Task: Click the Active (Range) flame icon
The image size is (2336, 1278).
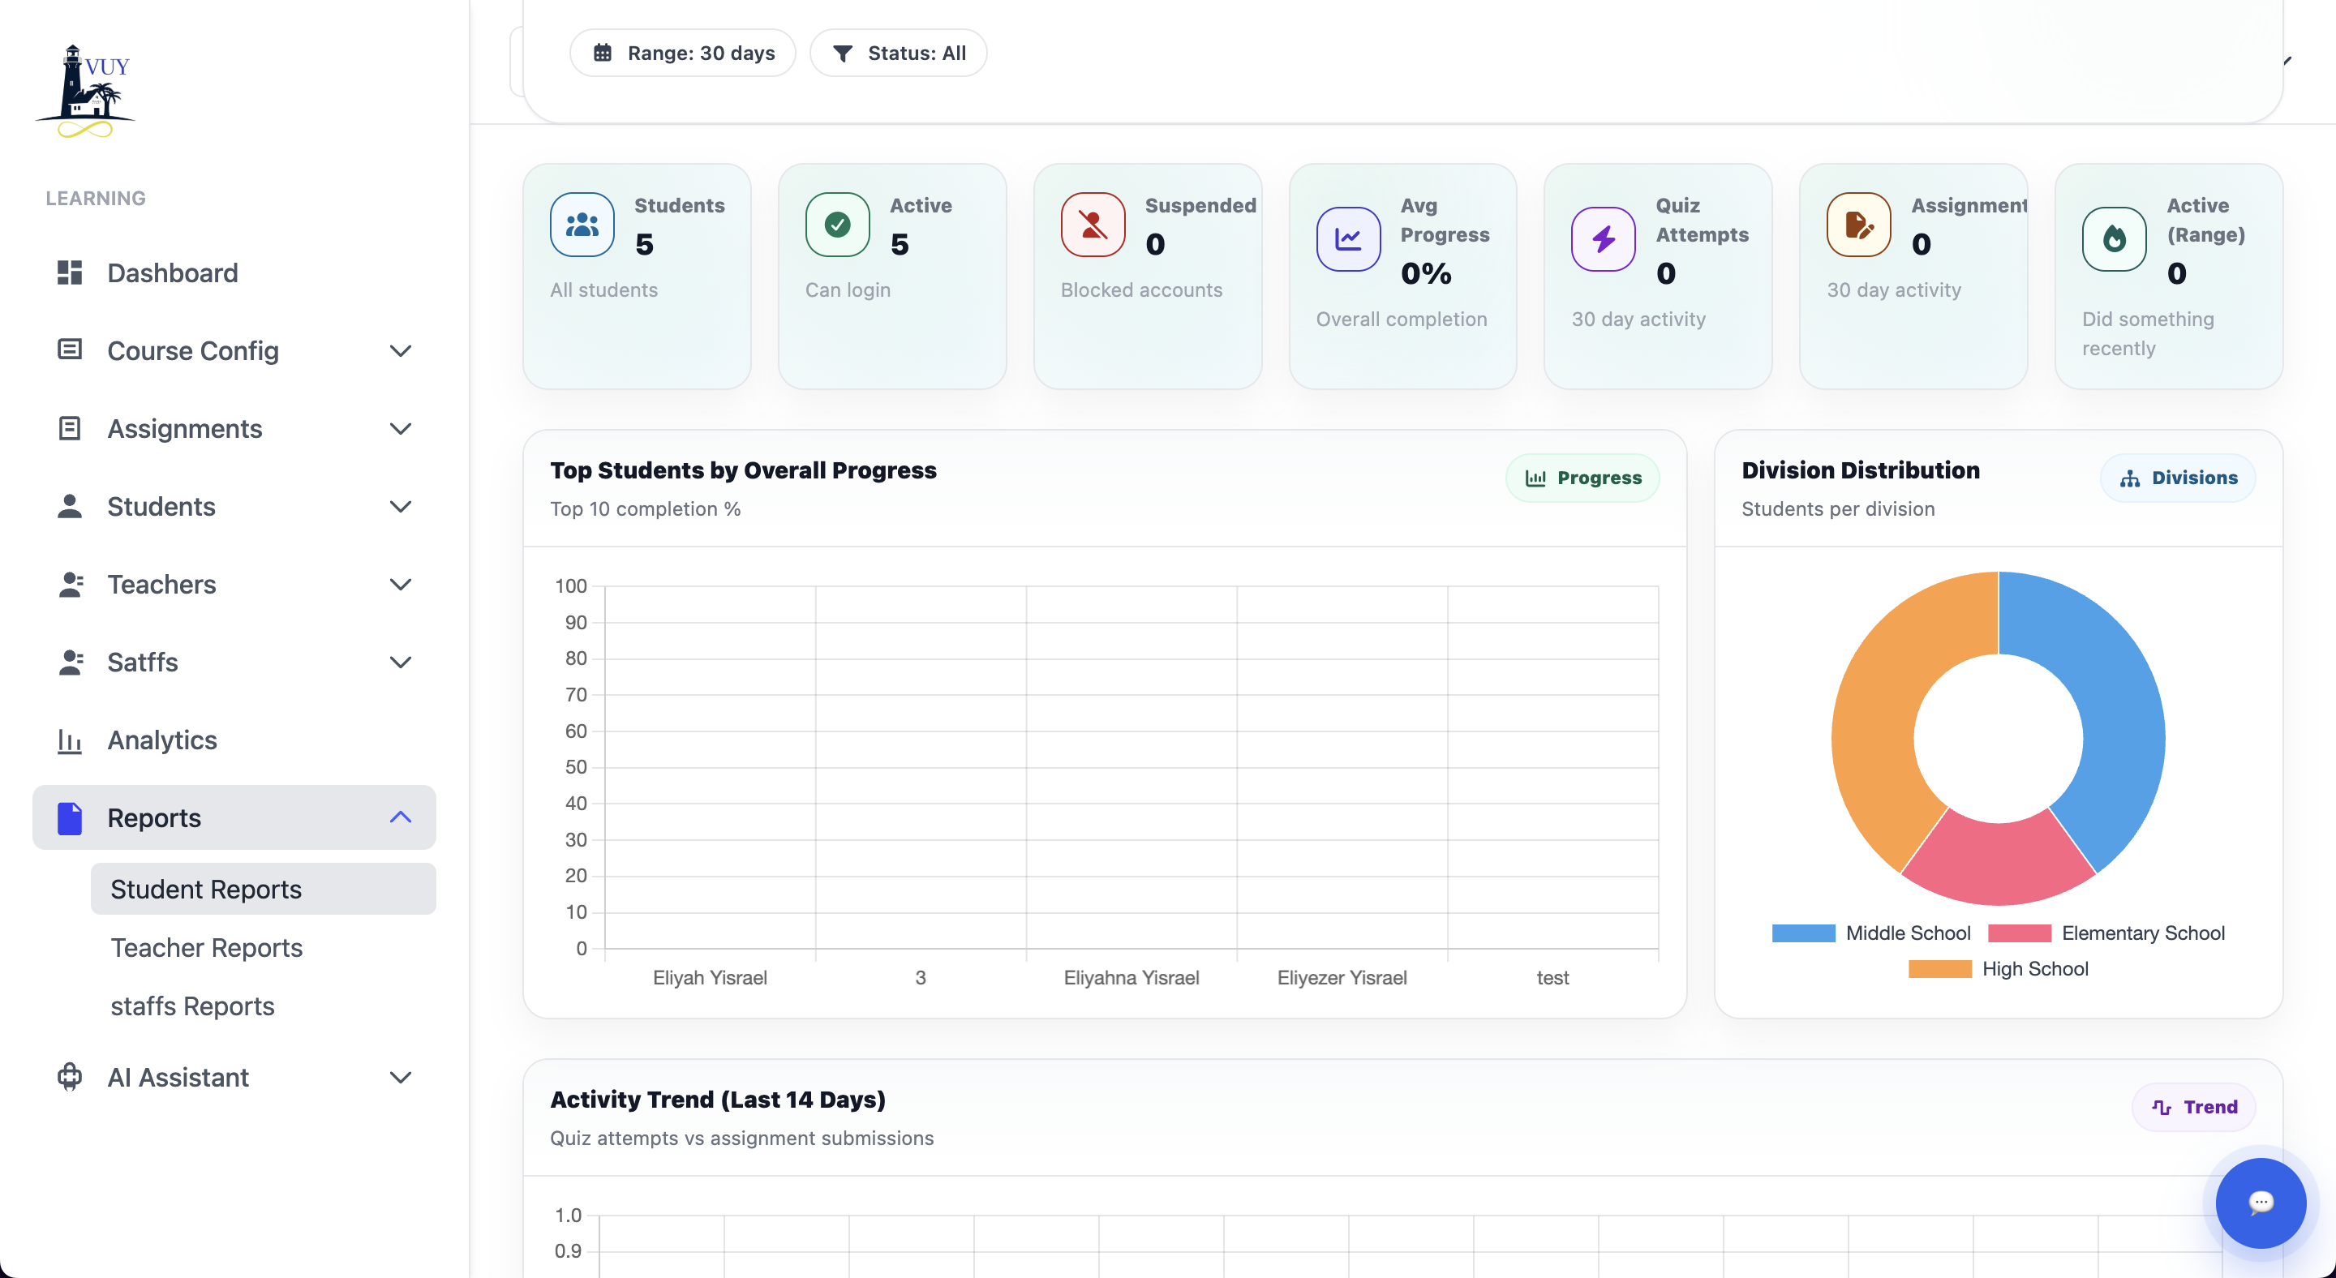Action: point(2113,239)
